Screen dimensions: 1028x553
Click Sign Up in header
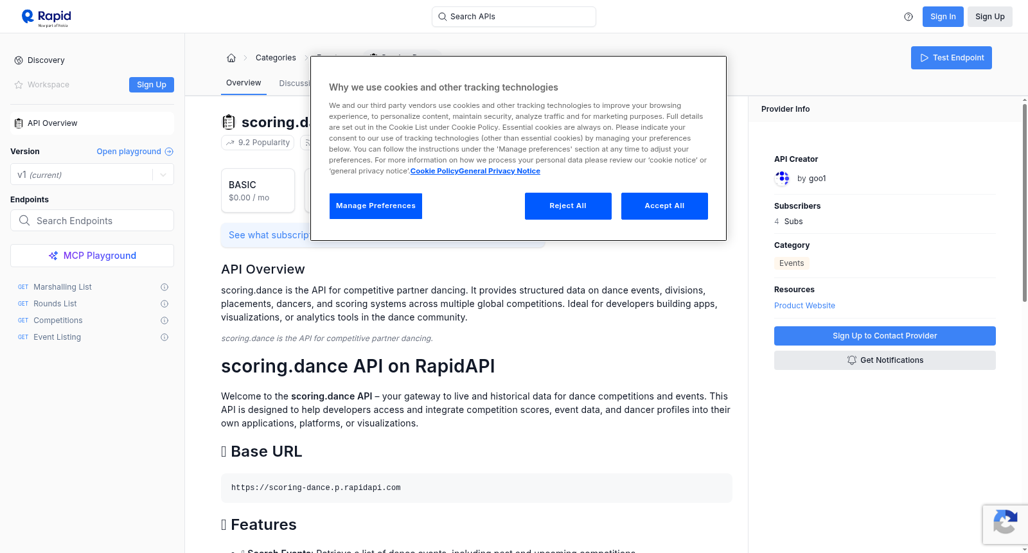990,17
